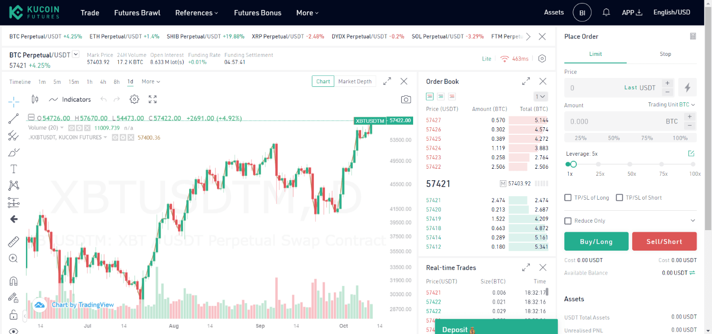
Task: Set amount to 50% of balance
Action: tap(614, 138)
